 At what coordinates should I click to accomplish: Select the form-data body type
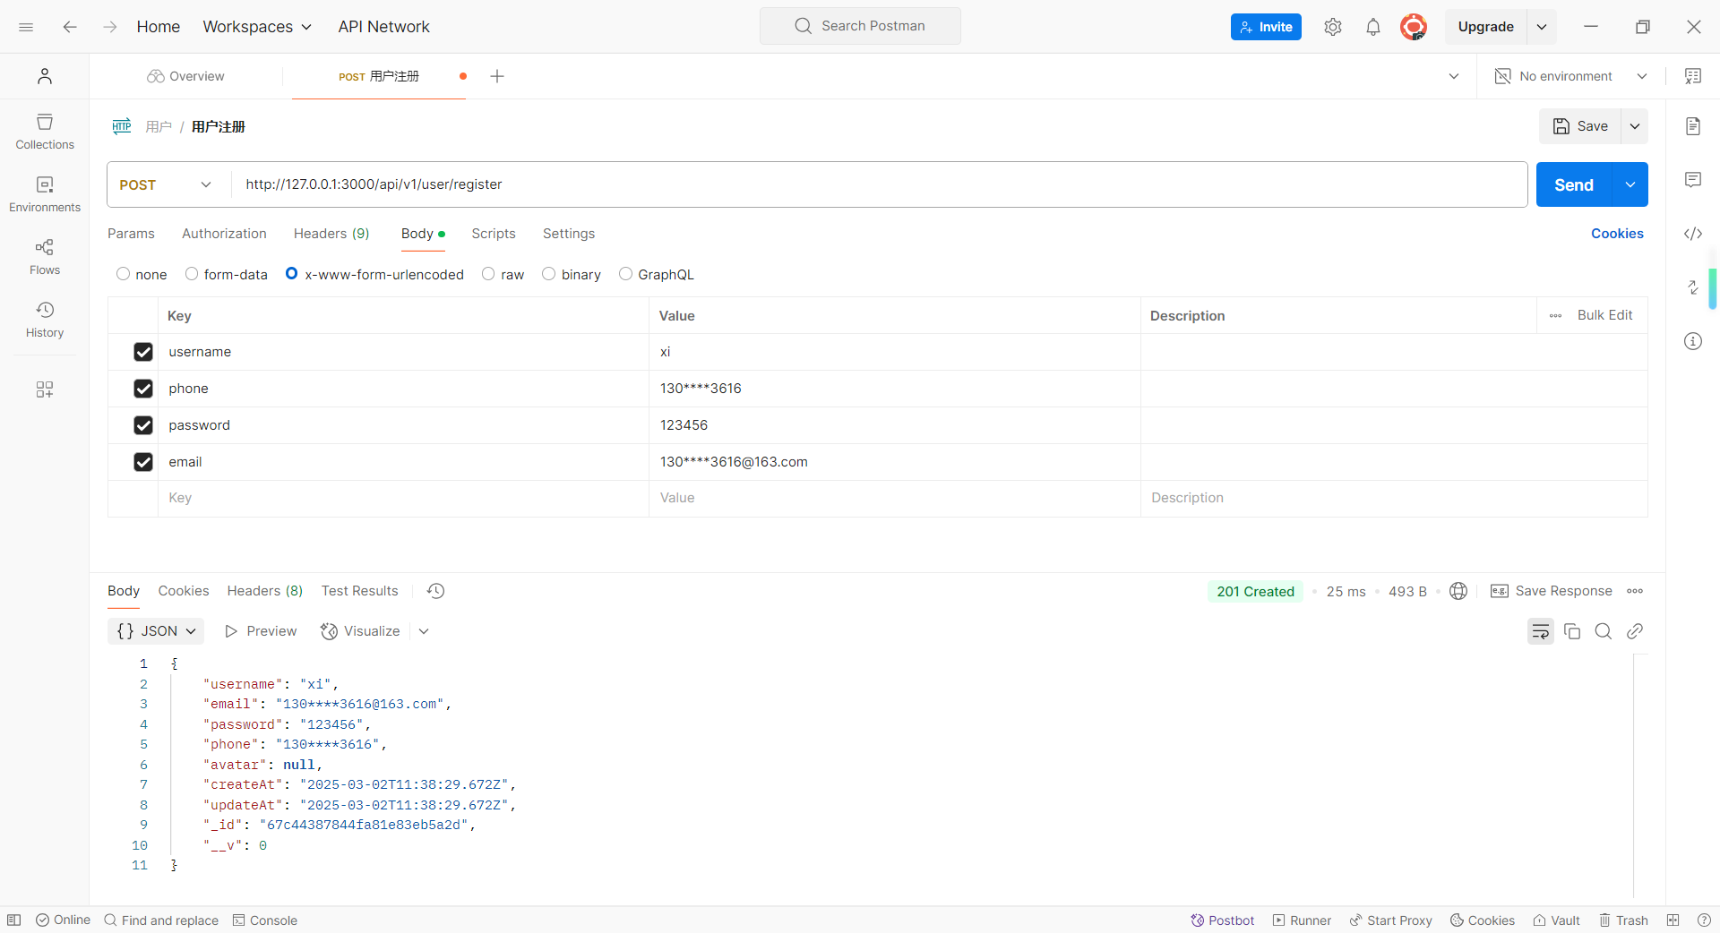(x=192, y=274)
